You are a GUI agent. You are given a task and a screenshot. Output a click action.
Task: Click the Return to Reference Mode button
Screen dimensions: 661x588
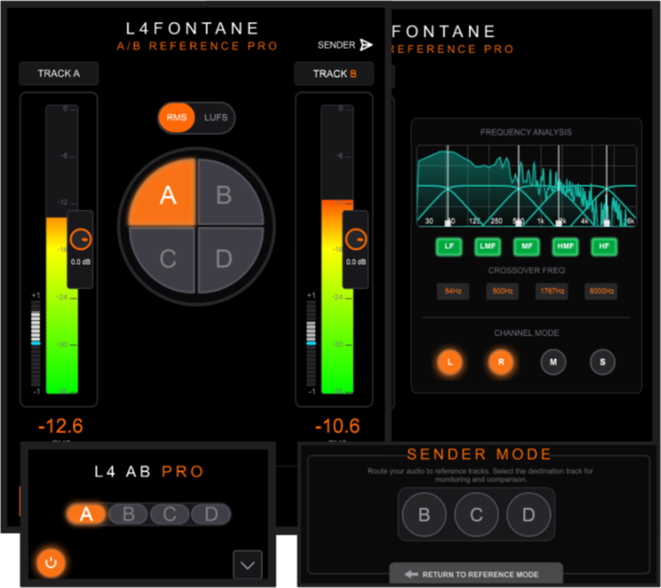pos(476,574)
